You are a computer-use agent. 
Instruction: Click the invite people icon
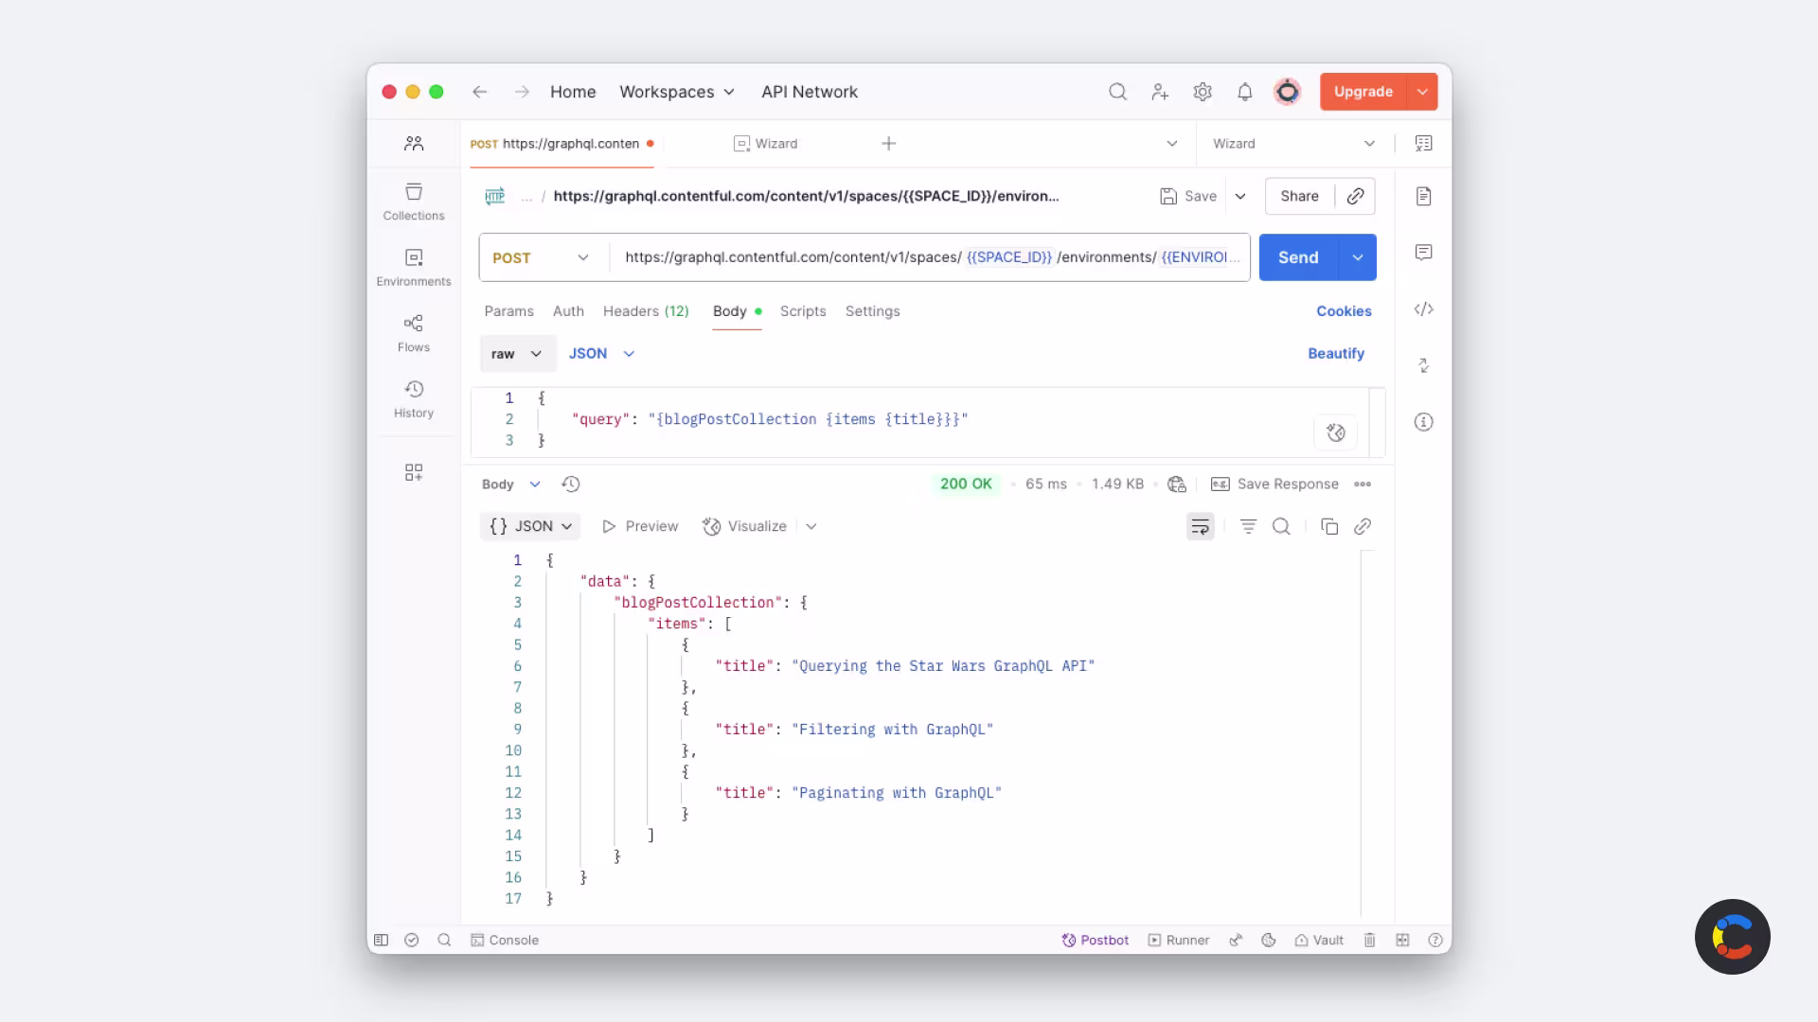click(1160, 92)
